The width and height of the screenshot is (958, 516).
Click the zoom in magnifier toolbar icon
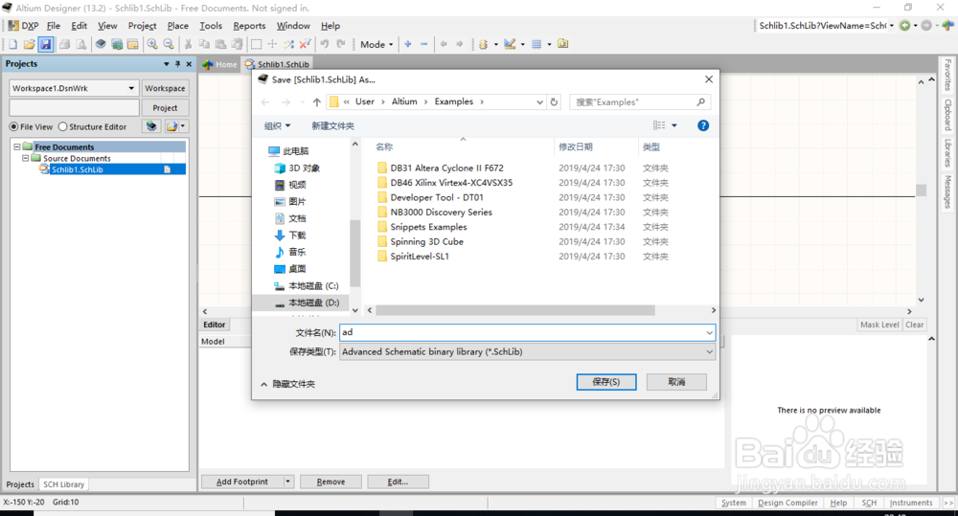coord(152,44)
